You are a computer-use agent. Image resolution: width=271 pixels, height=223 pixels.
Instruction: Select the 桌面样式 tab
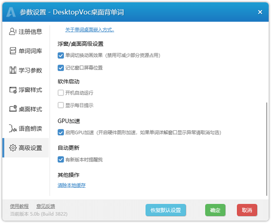(x=26, y=109)
